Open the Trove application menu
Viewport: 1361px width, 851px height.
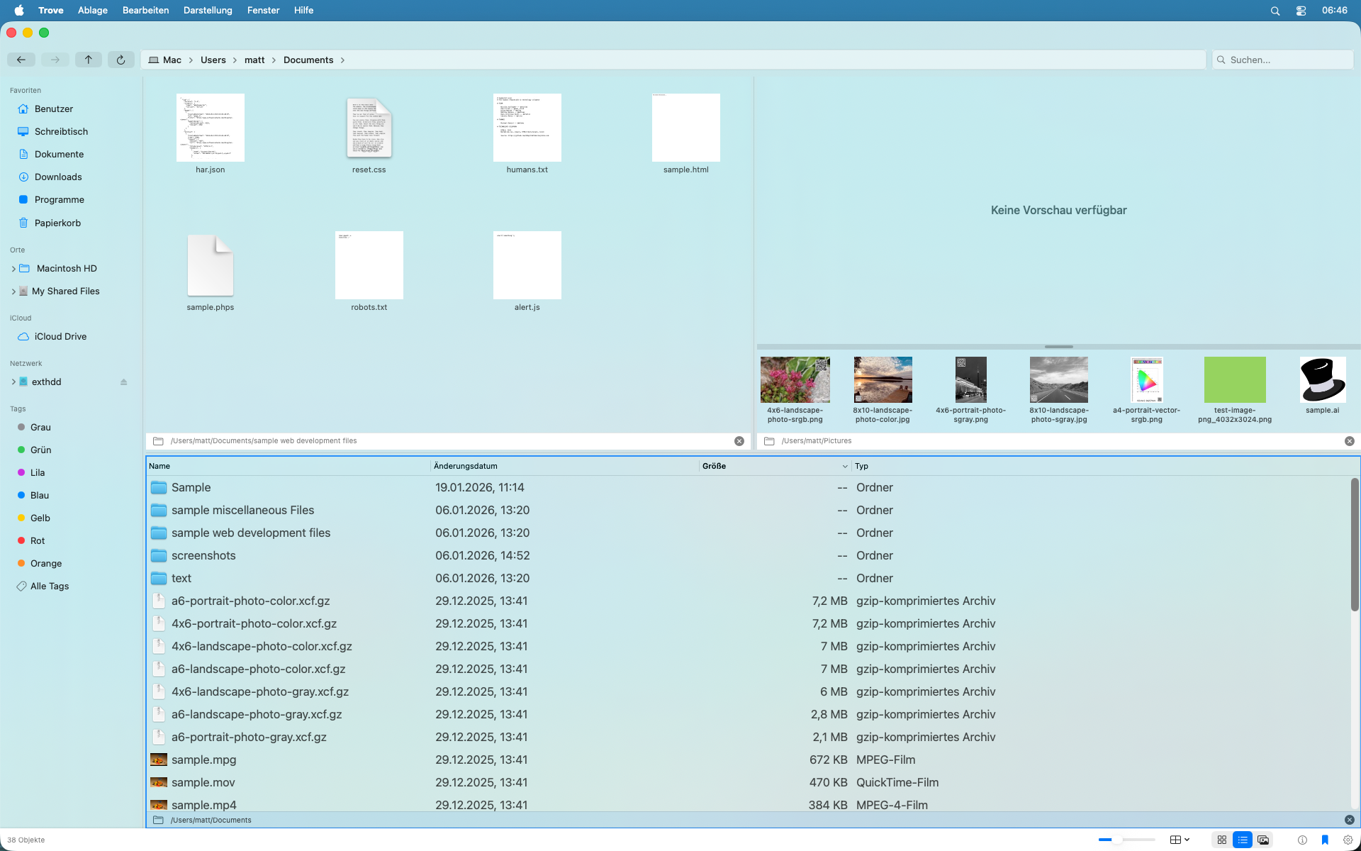[51, 10]
